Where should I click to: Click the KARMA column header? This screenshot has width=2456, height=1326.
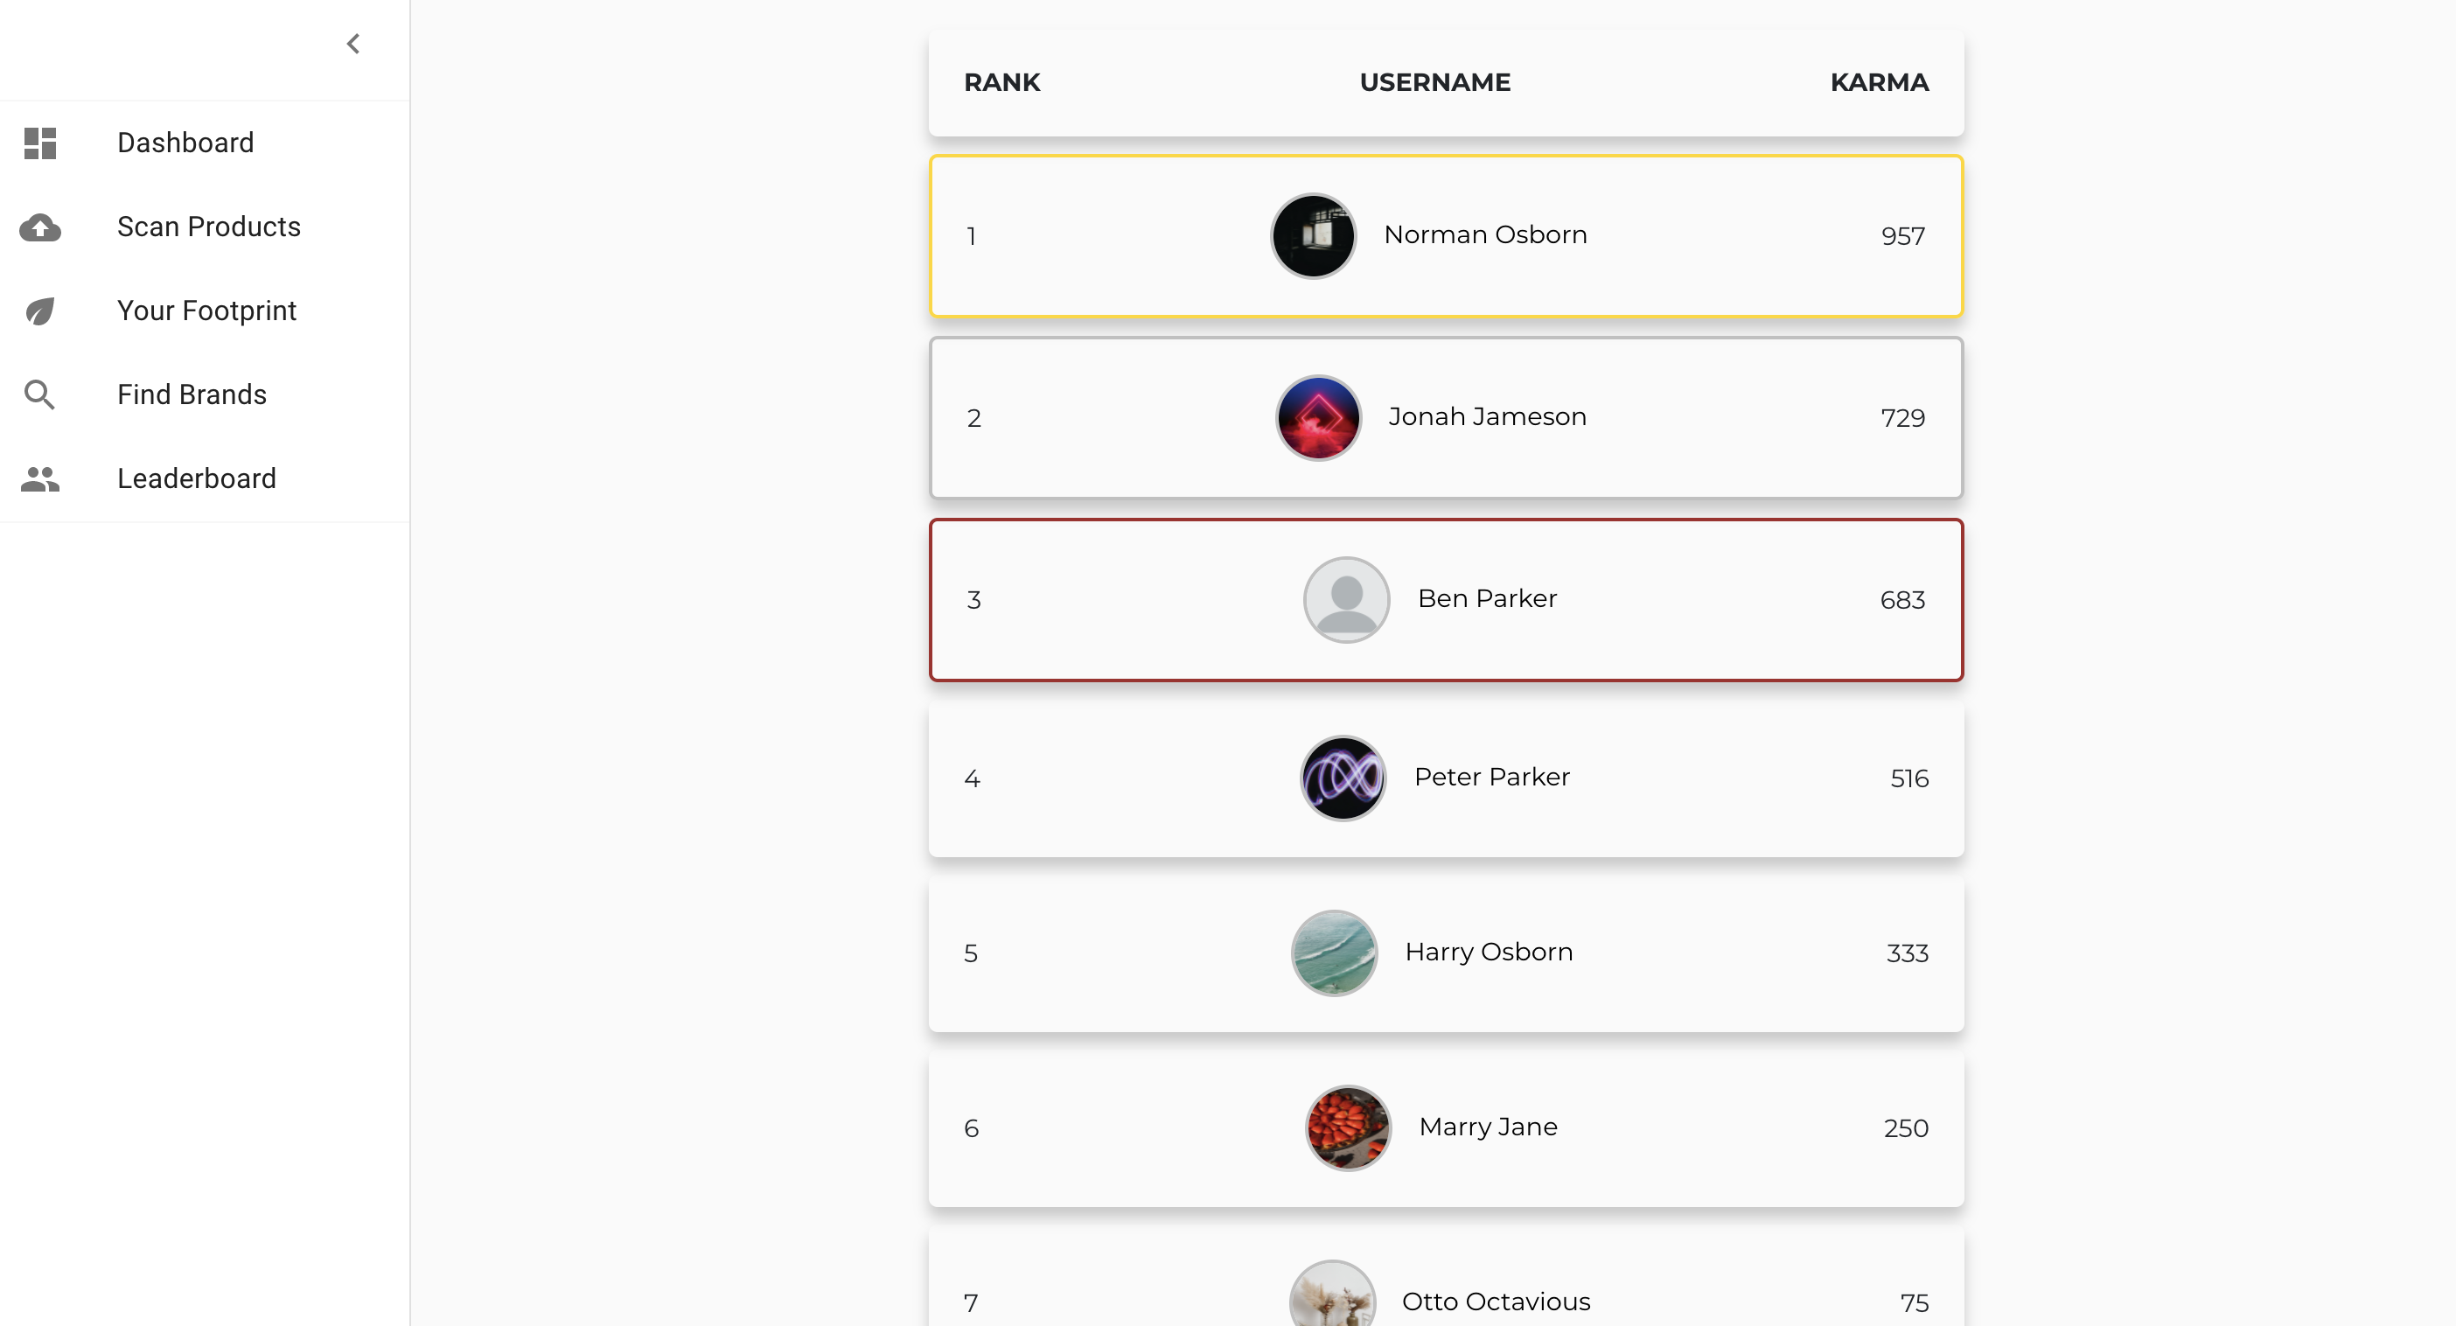coord(1880,82)
